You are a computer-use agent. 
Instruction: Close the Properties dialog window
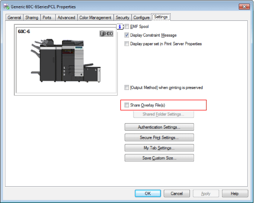point(244,7)
